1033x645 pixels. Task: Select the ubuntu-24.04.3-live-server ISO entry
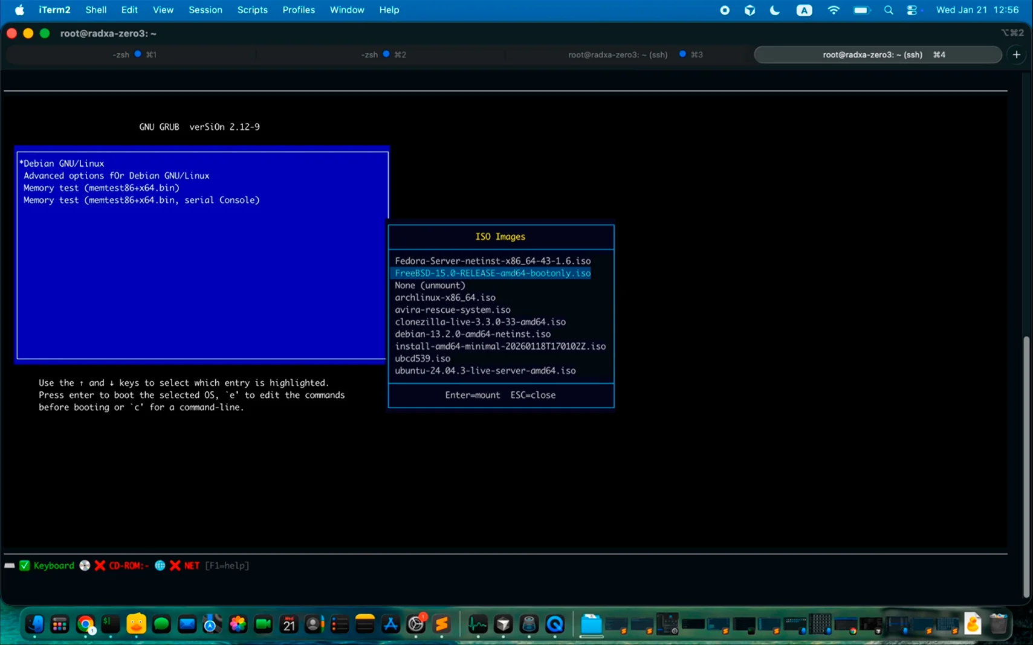tap(485, 370)
